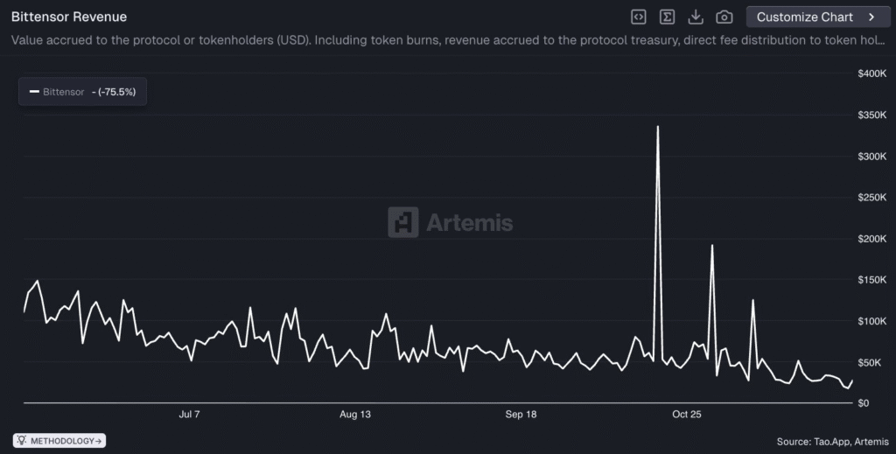Screen dimensions: 896x454
Task: Click the tallest revenue spike peak
Action: [x=657, y=127]
